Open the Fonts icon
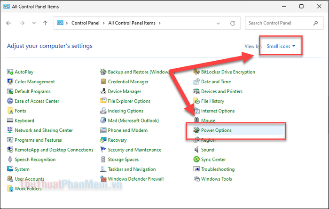329x209 pixels. pyautogui.click(x=10, y=111)
